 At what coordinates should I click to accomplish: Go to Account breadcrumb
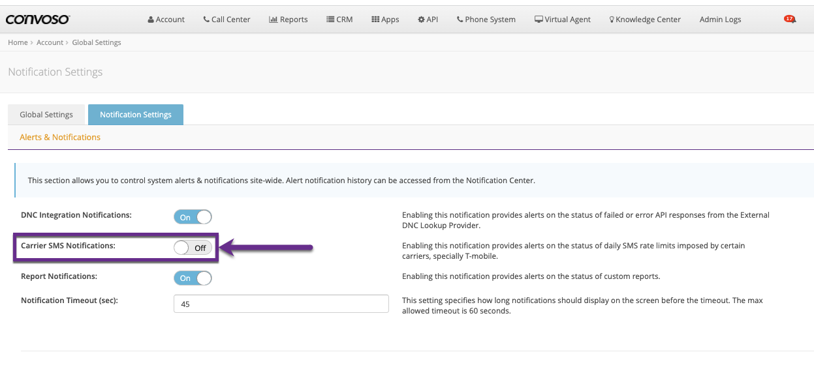coord(50,42)
